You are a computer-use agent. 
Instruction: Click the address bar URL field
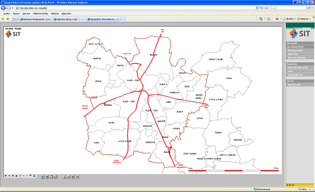click(135, 8)
